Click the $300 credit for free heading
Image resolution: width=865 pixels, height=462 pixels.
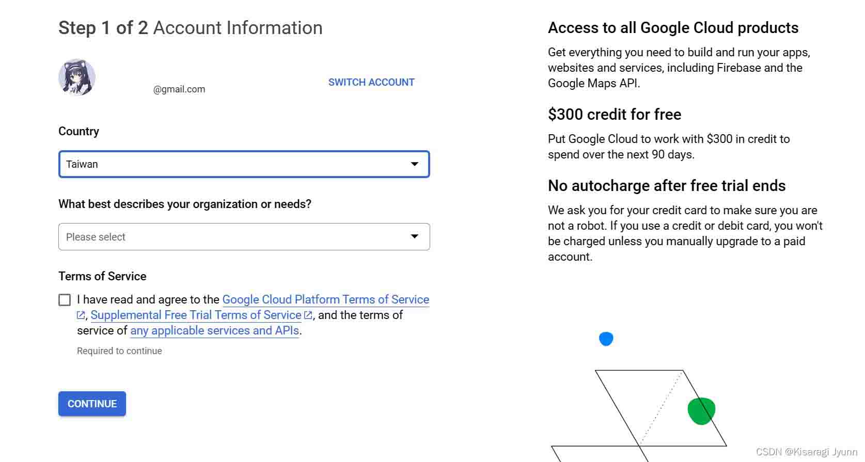pos(615,114)
